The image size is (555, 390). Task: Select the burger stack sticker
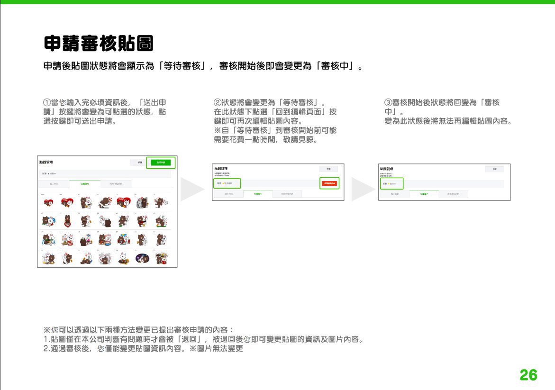tap(161, 258)
